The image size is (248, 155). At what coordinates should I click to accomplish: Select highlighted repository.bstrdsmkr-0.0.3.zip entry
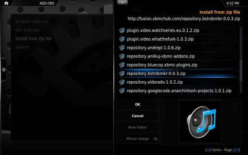[178, 74]
